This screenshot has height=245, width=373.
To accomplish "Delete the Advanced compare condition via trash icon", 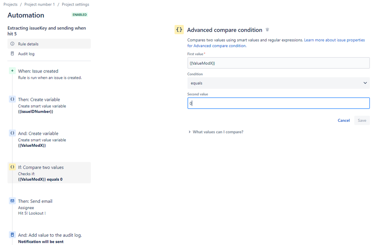I will click(267, 30).
